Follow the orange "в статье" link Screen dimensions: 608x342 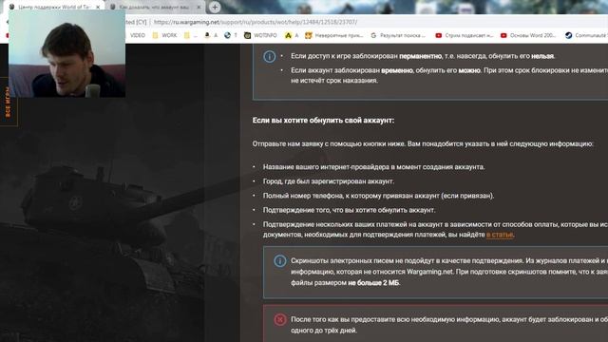[500, 235]
